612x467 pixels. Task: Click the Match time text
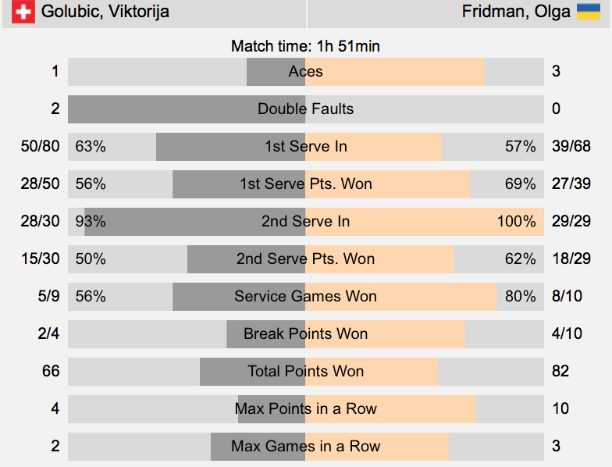tap(305, 46)
